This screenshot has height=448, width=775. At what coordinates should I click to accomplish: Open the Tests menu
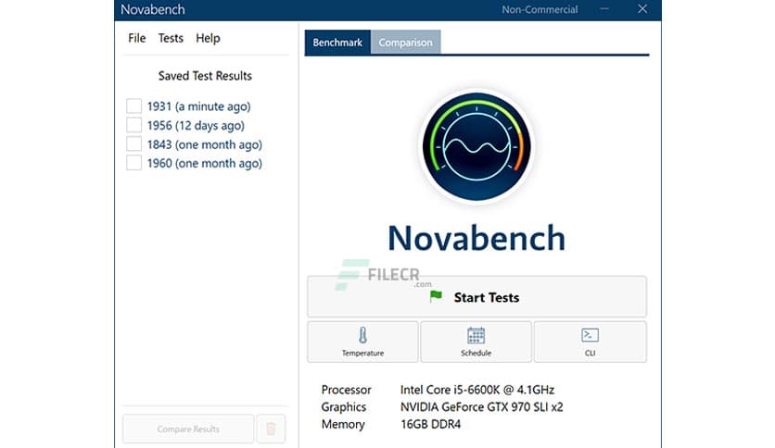point(171,38)
